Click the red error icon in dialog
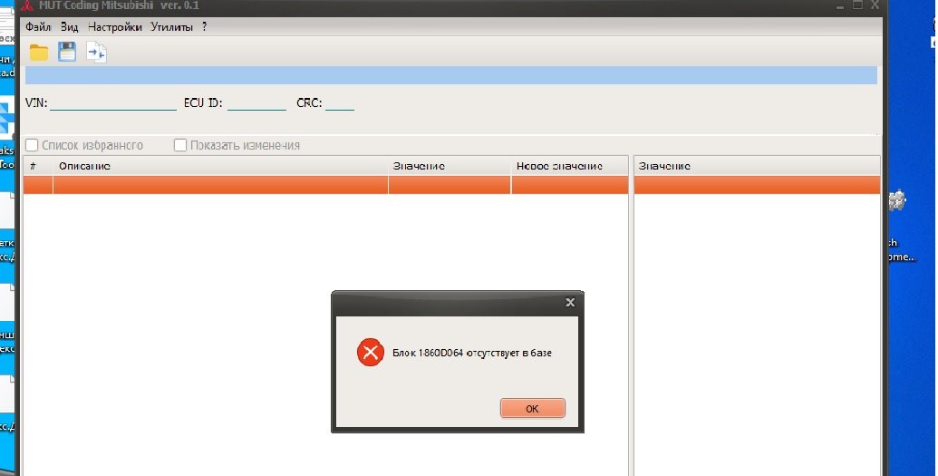This screenshot has height=476, width=938. pyautogui.click(x=369, y=353)
